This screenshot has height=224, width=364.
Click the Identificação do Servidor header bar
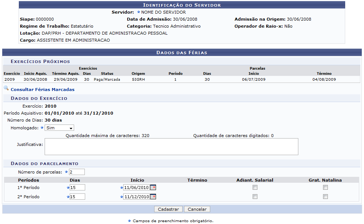[182, 5]
